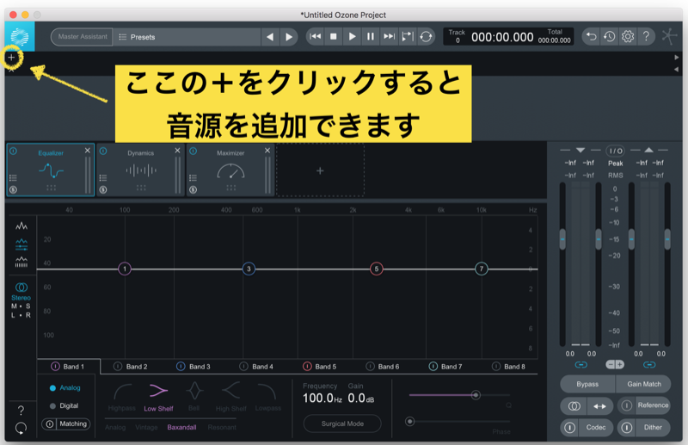Open Band 1 tab
The width and height of the screenshot is (688, 445).
(x=69, y=367)
